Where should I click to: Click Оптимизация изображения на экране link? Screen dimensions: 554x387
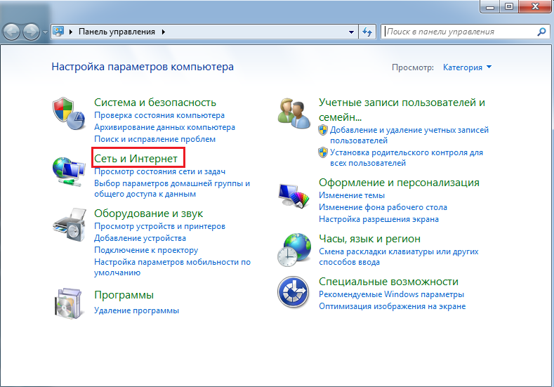pos(393,306)
